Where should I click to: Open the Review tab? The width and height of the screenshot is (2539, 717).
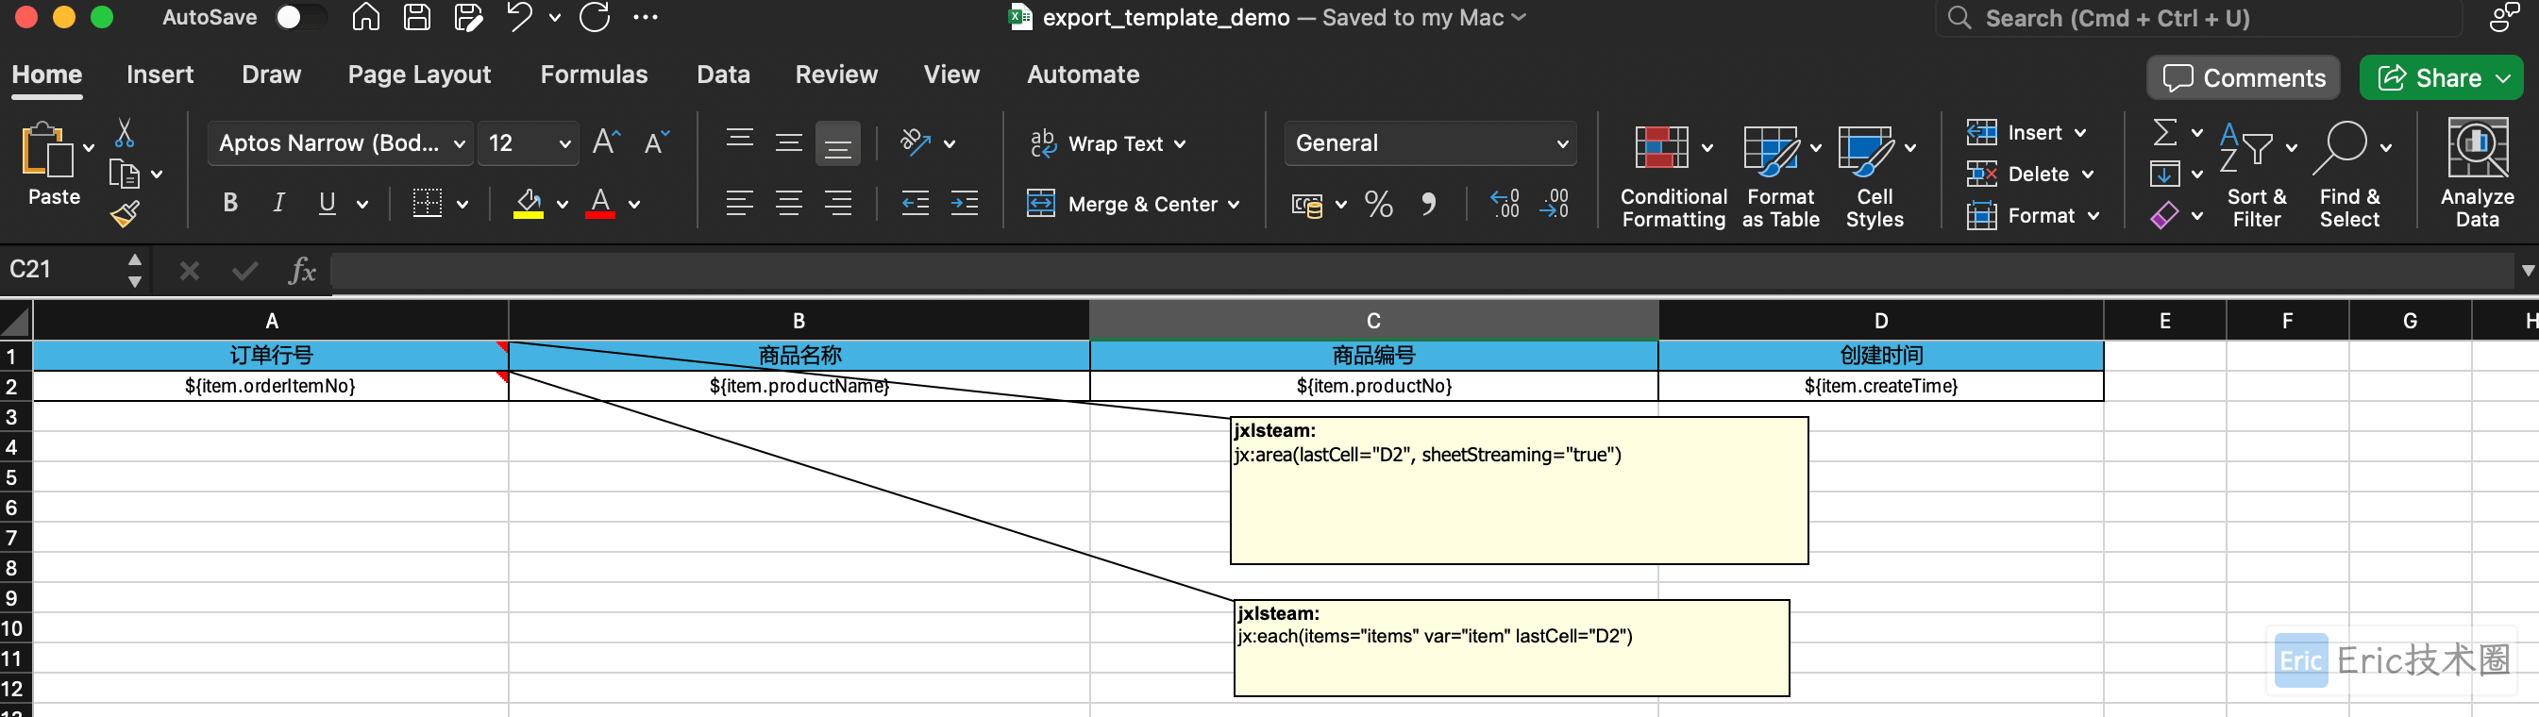pyautogui.click(x=836, y=75)
